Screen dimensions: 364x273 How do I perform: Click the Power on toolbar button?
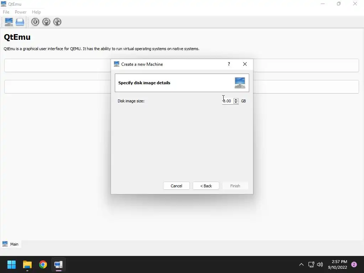pyautogui.click(x=35, y=22)
